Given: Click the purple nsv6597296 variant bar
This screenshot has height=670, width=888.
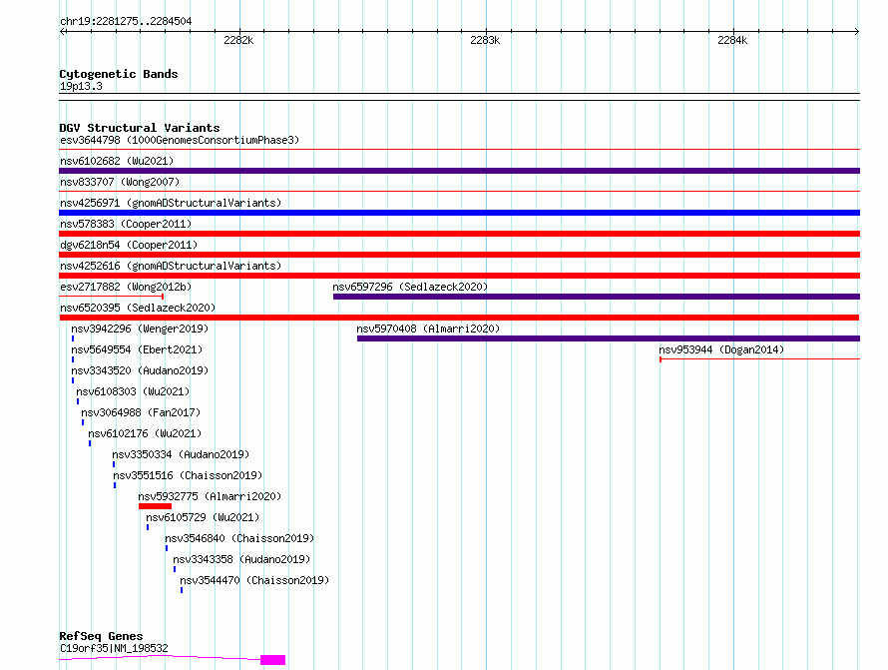Looking at the screenshot, I should click(x=597, y=297).
